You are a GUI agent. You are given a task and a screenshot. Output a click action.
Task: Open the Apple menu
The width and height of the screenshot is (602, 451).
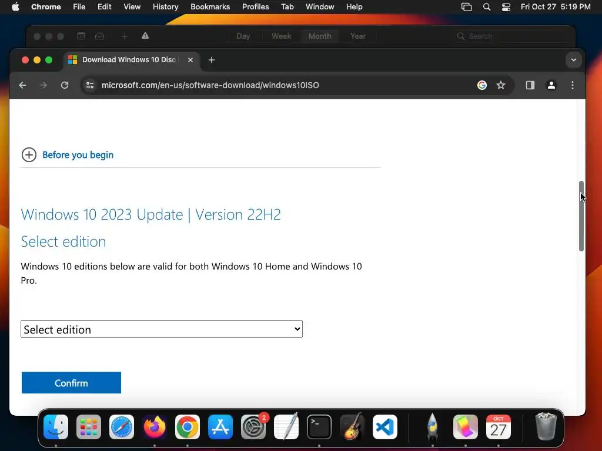[x=15, y=7]
